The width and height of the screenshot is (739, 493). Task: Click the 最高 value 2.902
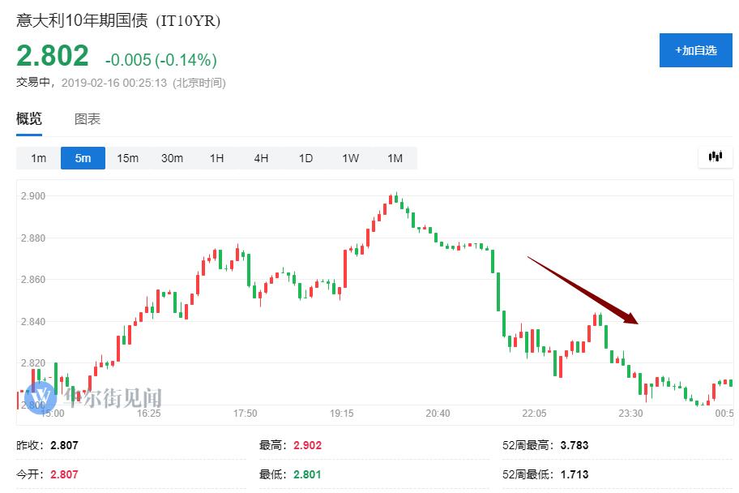[309, 445]
